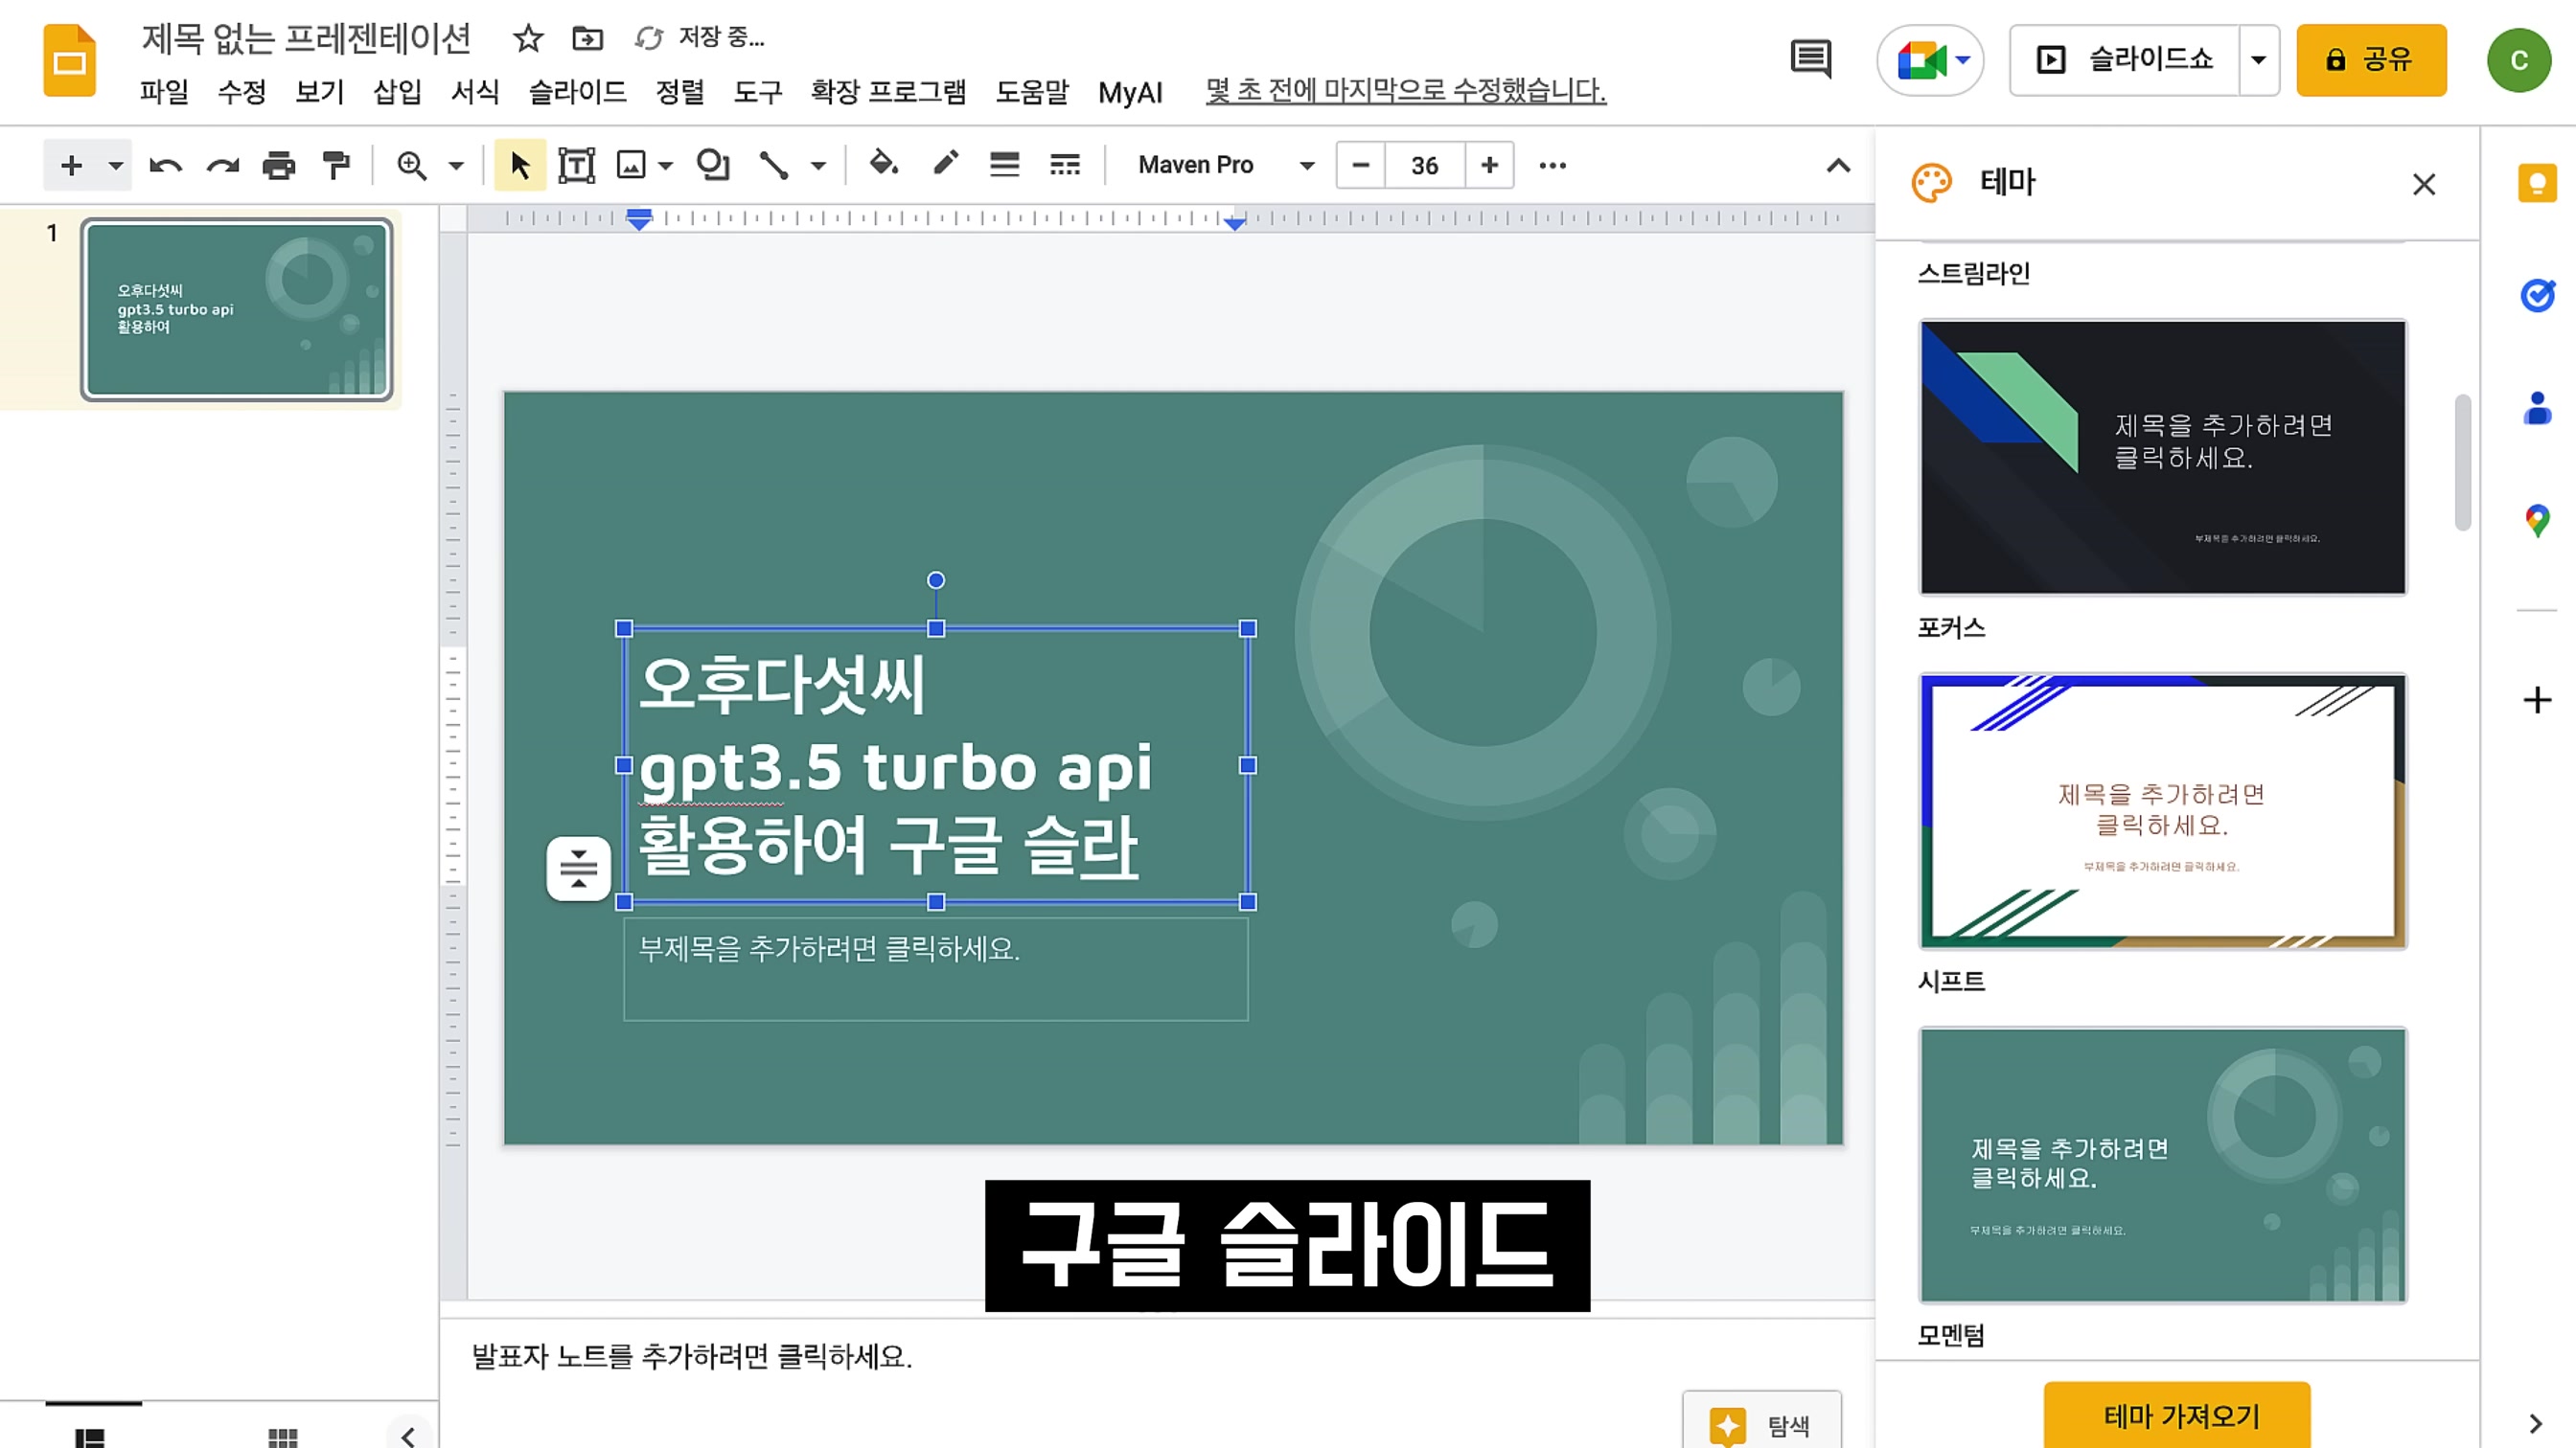Add a new slide
Screen dimensions: 2576x1448
(71, 165)
